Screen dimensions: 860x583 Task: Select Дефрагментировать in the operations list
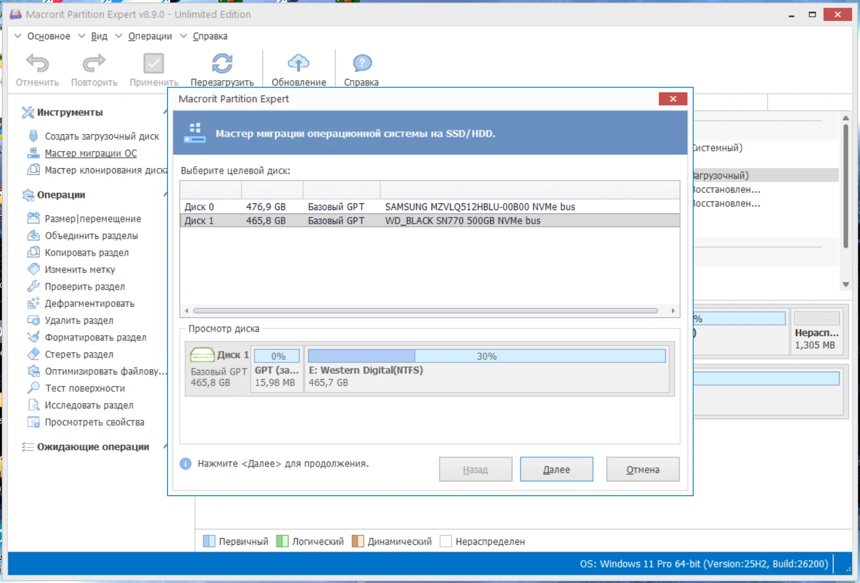click(x=89, y=304)
